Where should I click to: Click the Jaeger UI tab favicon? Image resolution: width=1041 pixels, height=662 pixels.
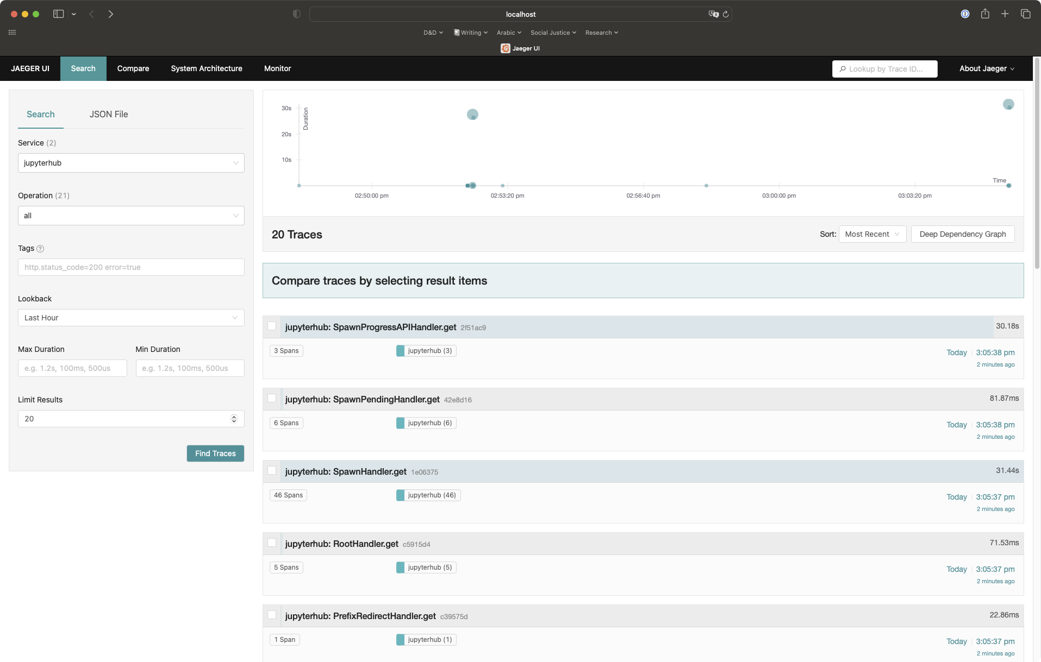point(506,48)
